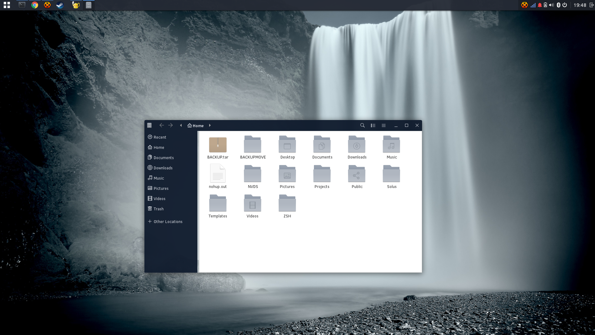This screenshot has width=595, height=335.
Task: Click the network signal icon in tray
Action: (533, 5)
